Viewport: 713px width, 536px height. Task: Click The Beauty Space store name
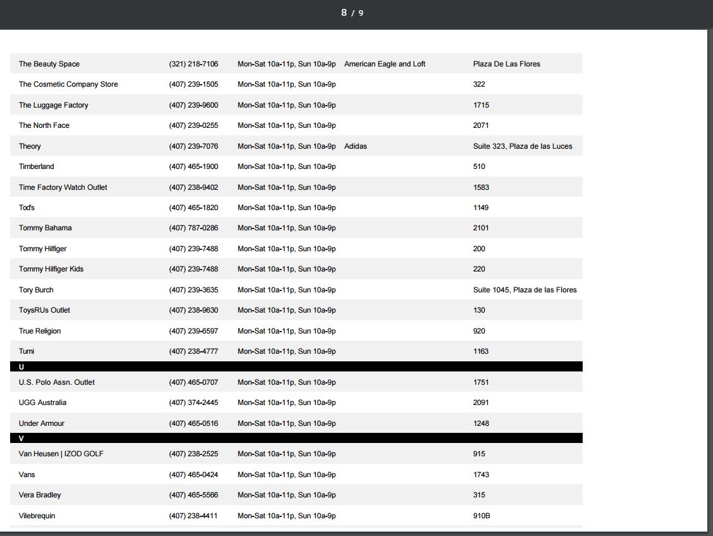[x=49, y=64]
